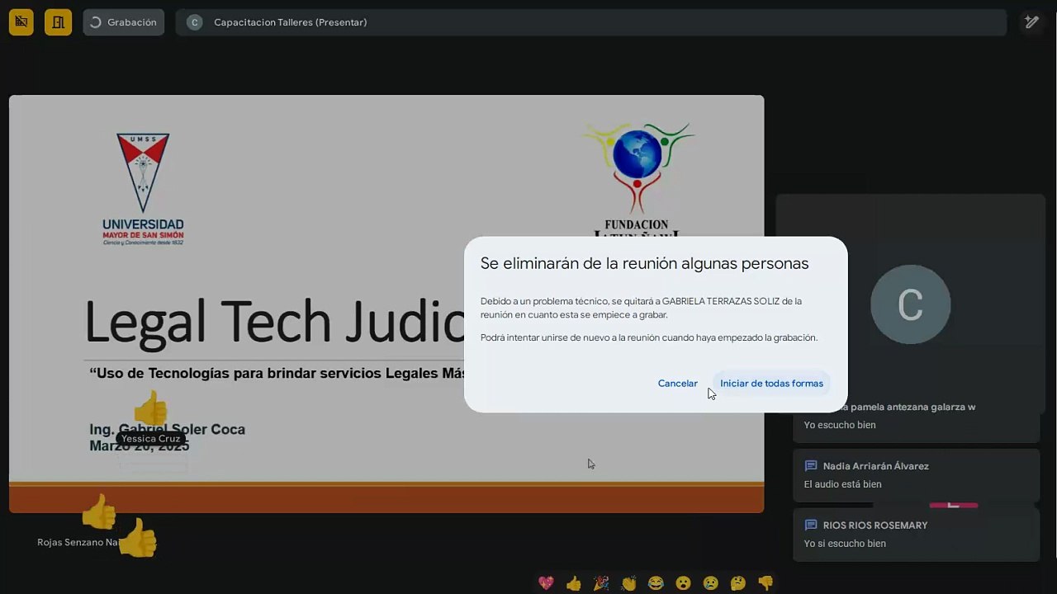Send the party popper reaction
Image resolution: width=1057 pixels, height=594 pixels.
click(601, 583)
